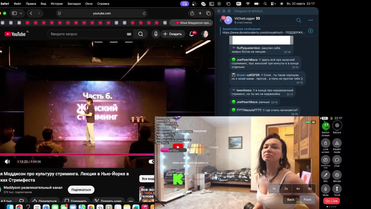Screen dimensions: 371x209
Task: Click YouTube search magnifier button
Action: pyautogui.click(x=141, y=34)
